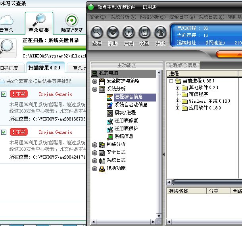This screenshot has width=242, height=226.
Task: Click the path C:\WINDOWS\aa288424171
Action: click(x=59, y=157)
